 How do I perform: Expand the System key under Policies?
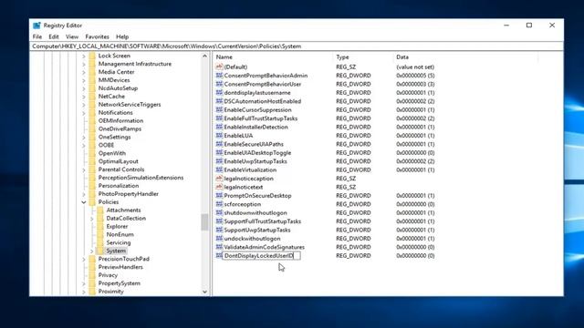(x=91, y=251)
